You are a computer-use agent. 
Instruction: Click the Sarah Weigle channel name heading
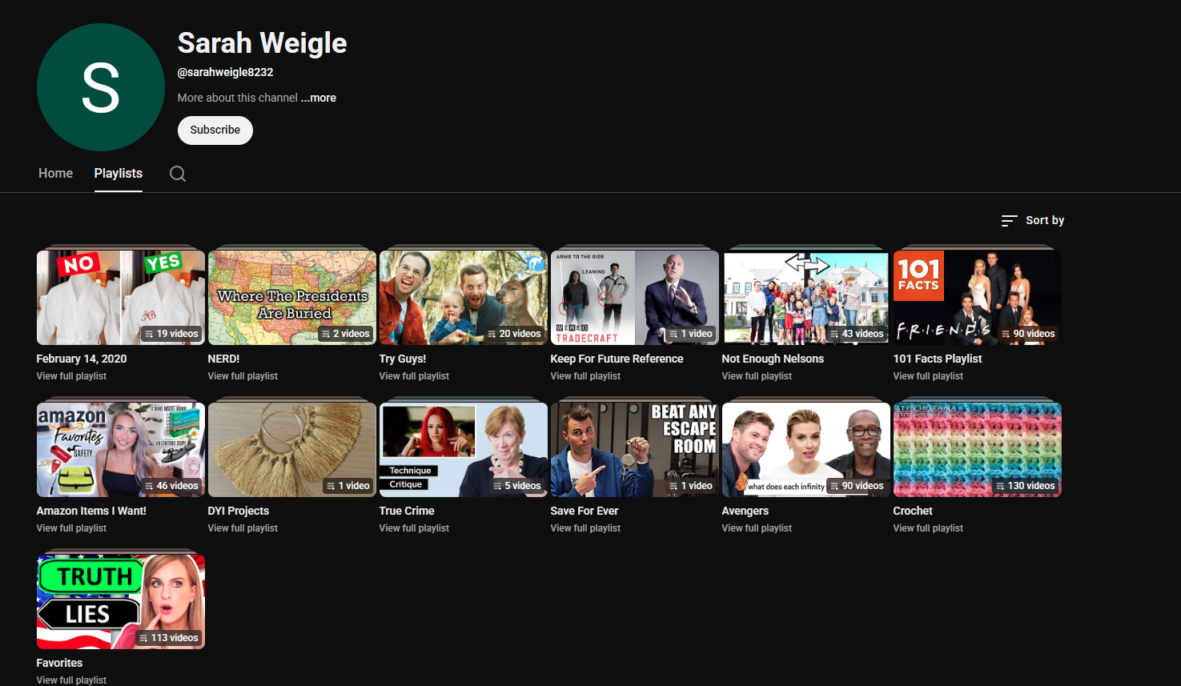(263, 43)
